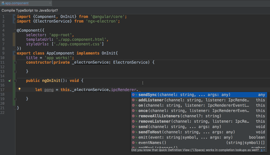Click the method icon beside the eventNames suggestion
This screenshot has width=270, height=155.
coord(134,143)
